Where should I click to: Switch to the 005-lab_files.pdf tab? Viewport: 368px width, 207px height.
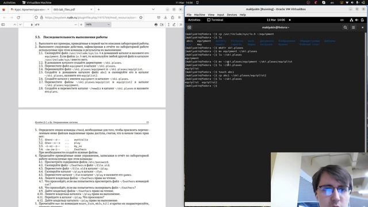point(72,9)
